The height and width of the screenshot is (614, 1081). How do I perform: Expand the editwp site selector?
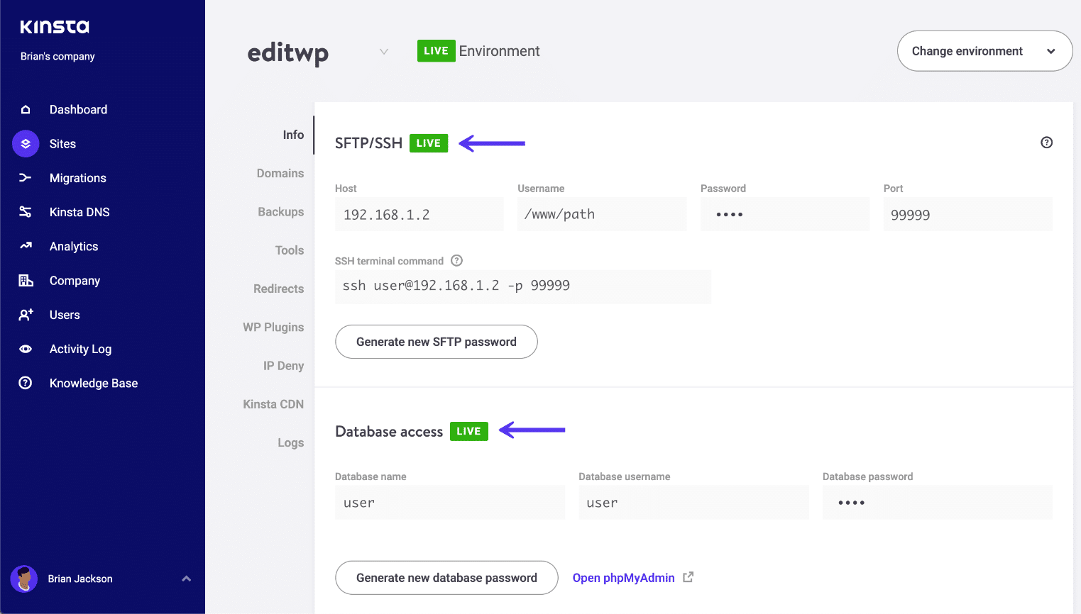pyautogui.click(x=383, y=51)
